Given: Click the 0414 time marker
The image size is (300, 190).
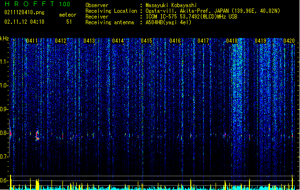Looking at the screenshot, I should click(x=118, y=41).
